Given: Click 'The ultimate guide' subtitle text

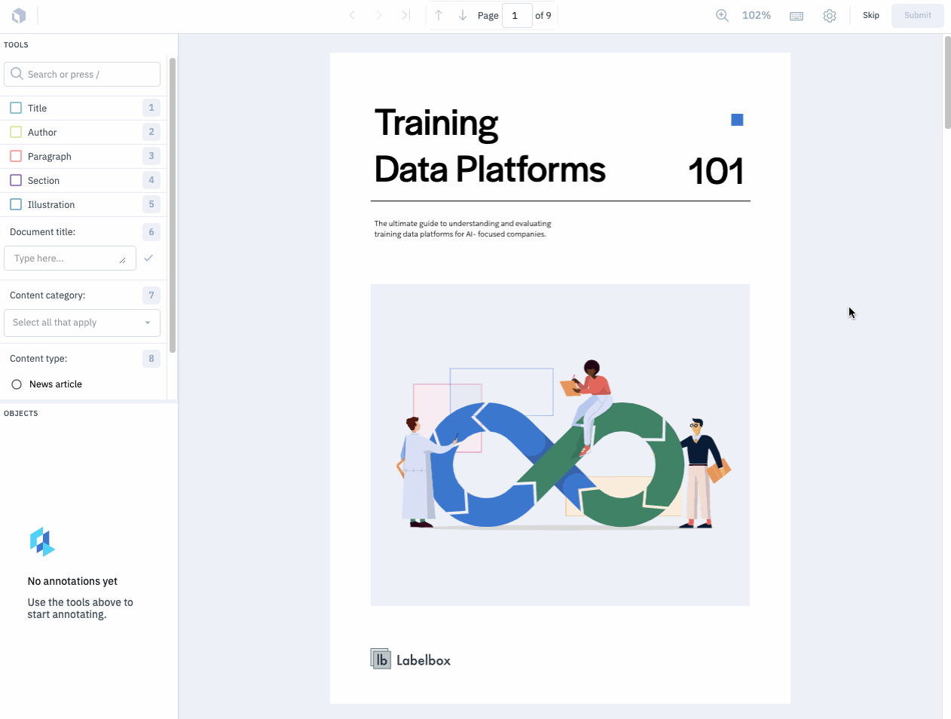Looking at the screenshot, I should [x=463, y=228].
